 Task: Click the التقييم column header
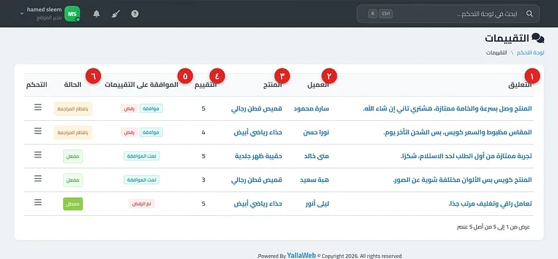coord(205,85)
